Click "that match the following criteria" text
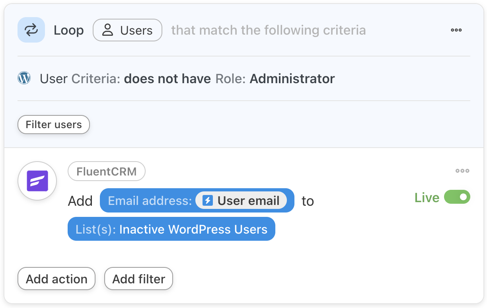 (x=269, y=30)
